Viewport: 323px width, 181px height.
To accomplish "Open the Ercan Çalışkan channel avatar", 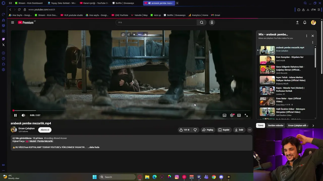I will point(14,130).
